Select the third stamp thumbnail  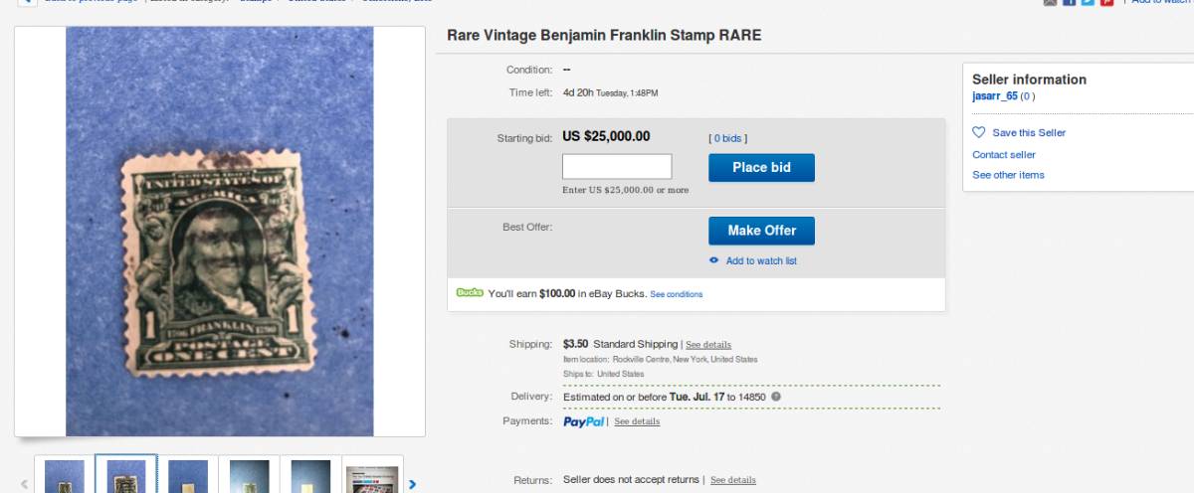point(188,475)
